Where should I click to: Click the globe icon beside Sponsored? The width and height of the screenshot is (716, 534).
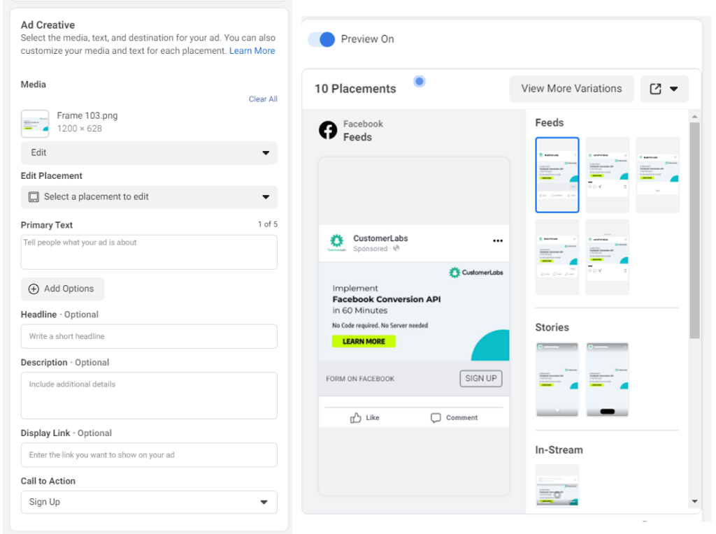pyautogui.click(x=396, y=248)
